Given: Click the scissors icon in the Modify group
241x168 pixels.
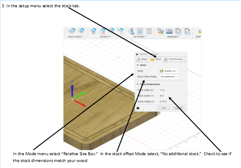Looking at the screenshot, I should point(93,31).
